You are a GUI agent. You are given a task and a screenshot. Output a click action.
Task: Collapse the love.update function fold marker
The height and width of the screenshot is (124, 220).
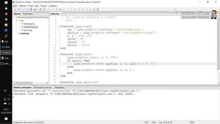click(59, 82)
